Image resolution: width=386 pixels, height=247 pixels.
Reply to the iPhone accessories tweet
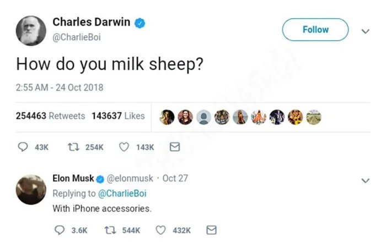point(61,230)
